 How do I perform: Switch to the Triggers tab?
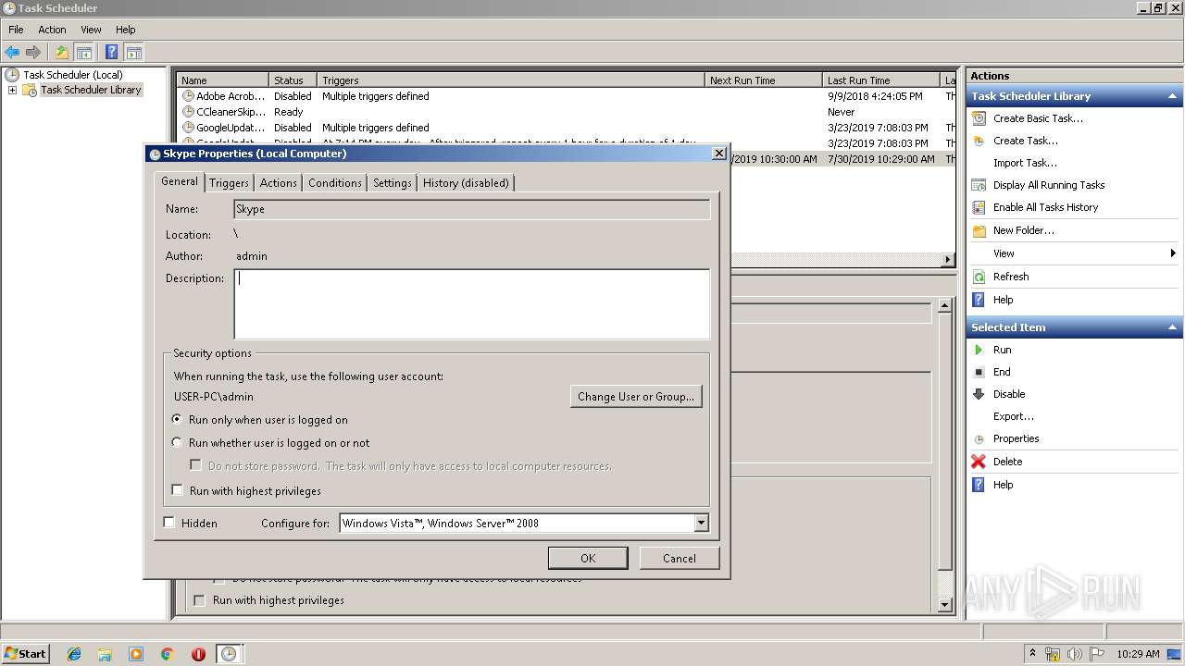tap(229, 183)
